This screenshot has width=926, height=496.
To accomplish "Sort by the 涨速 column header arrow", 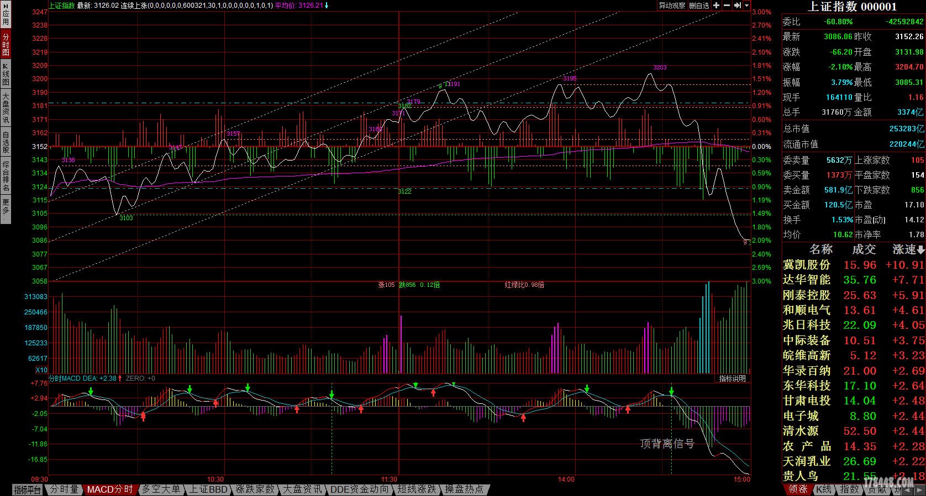I will tap(921, 250).
